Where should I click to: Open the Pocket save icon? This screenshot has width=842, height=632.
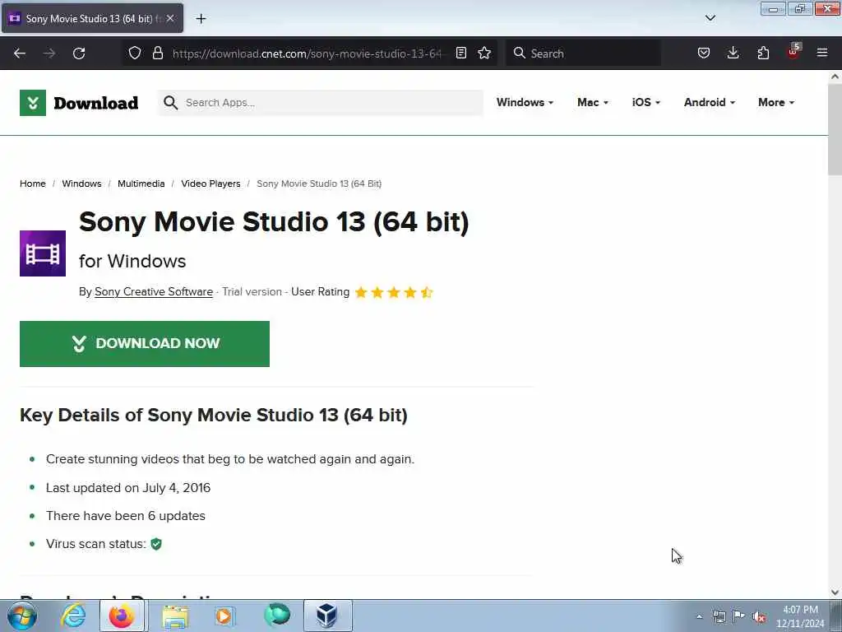(x=704, y=53)
